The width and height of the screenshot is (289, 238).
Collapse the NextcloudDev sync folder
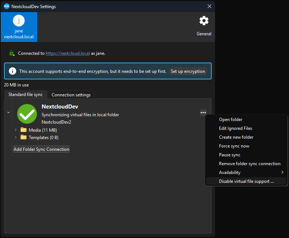(8, 112)
